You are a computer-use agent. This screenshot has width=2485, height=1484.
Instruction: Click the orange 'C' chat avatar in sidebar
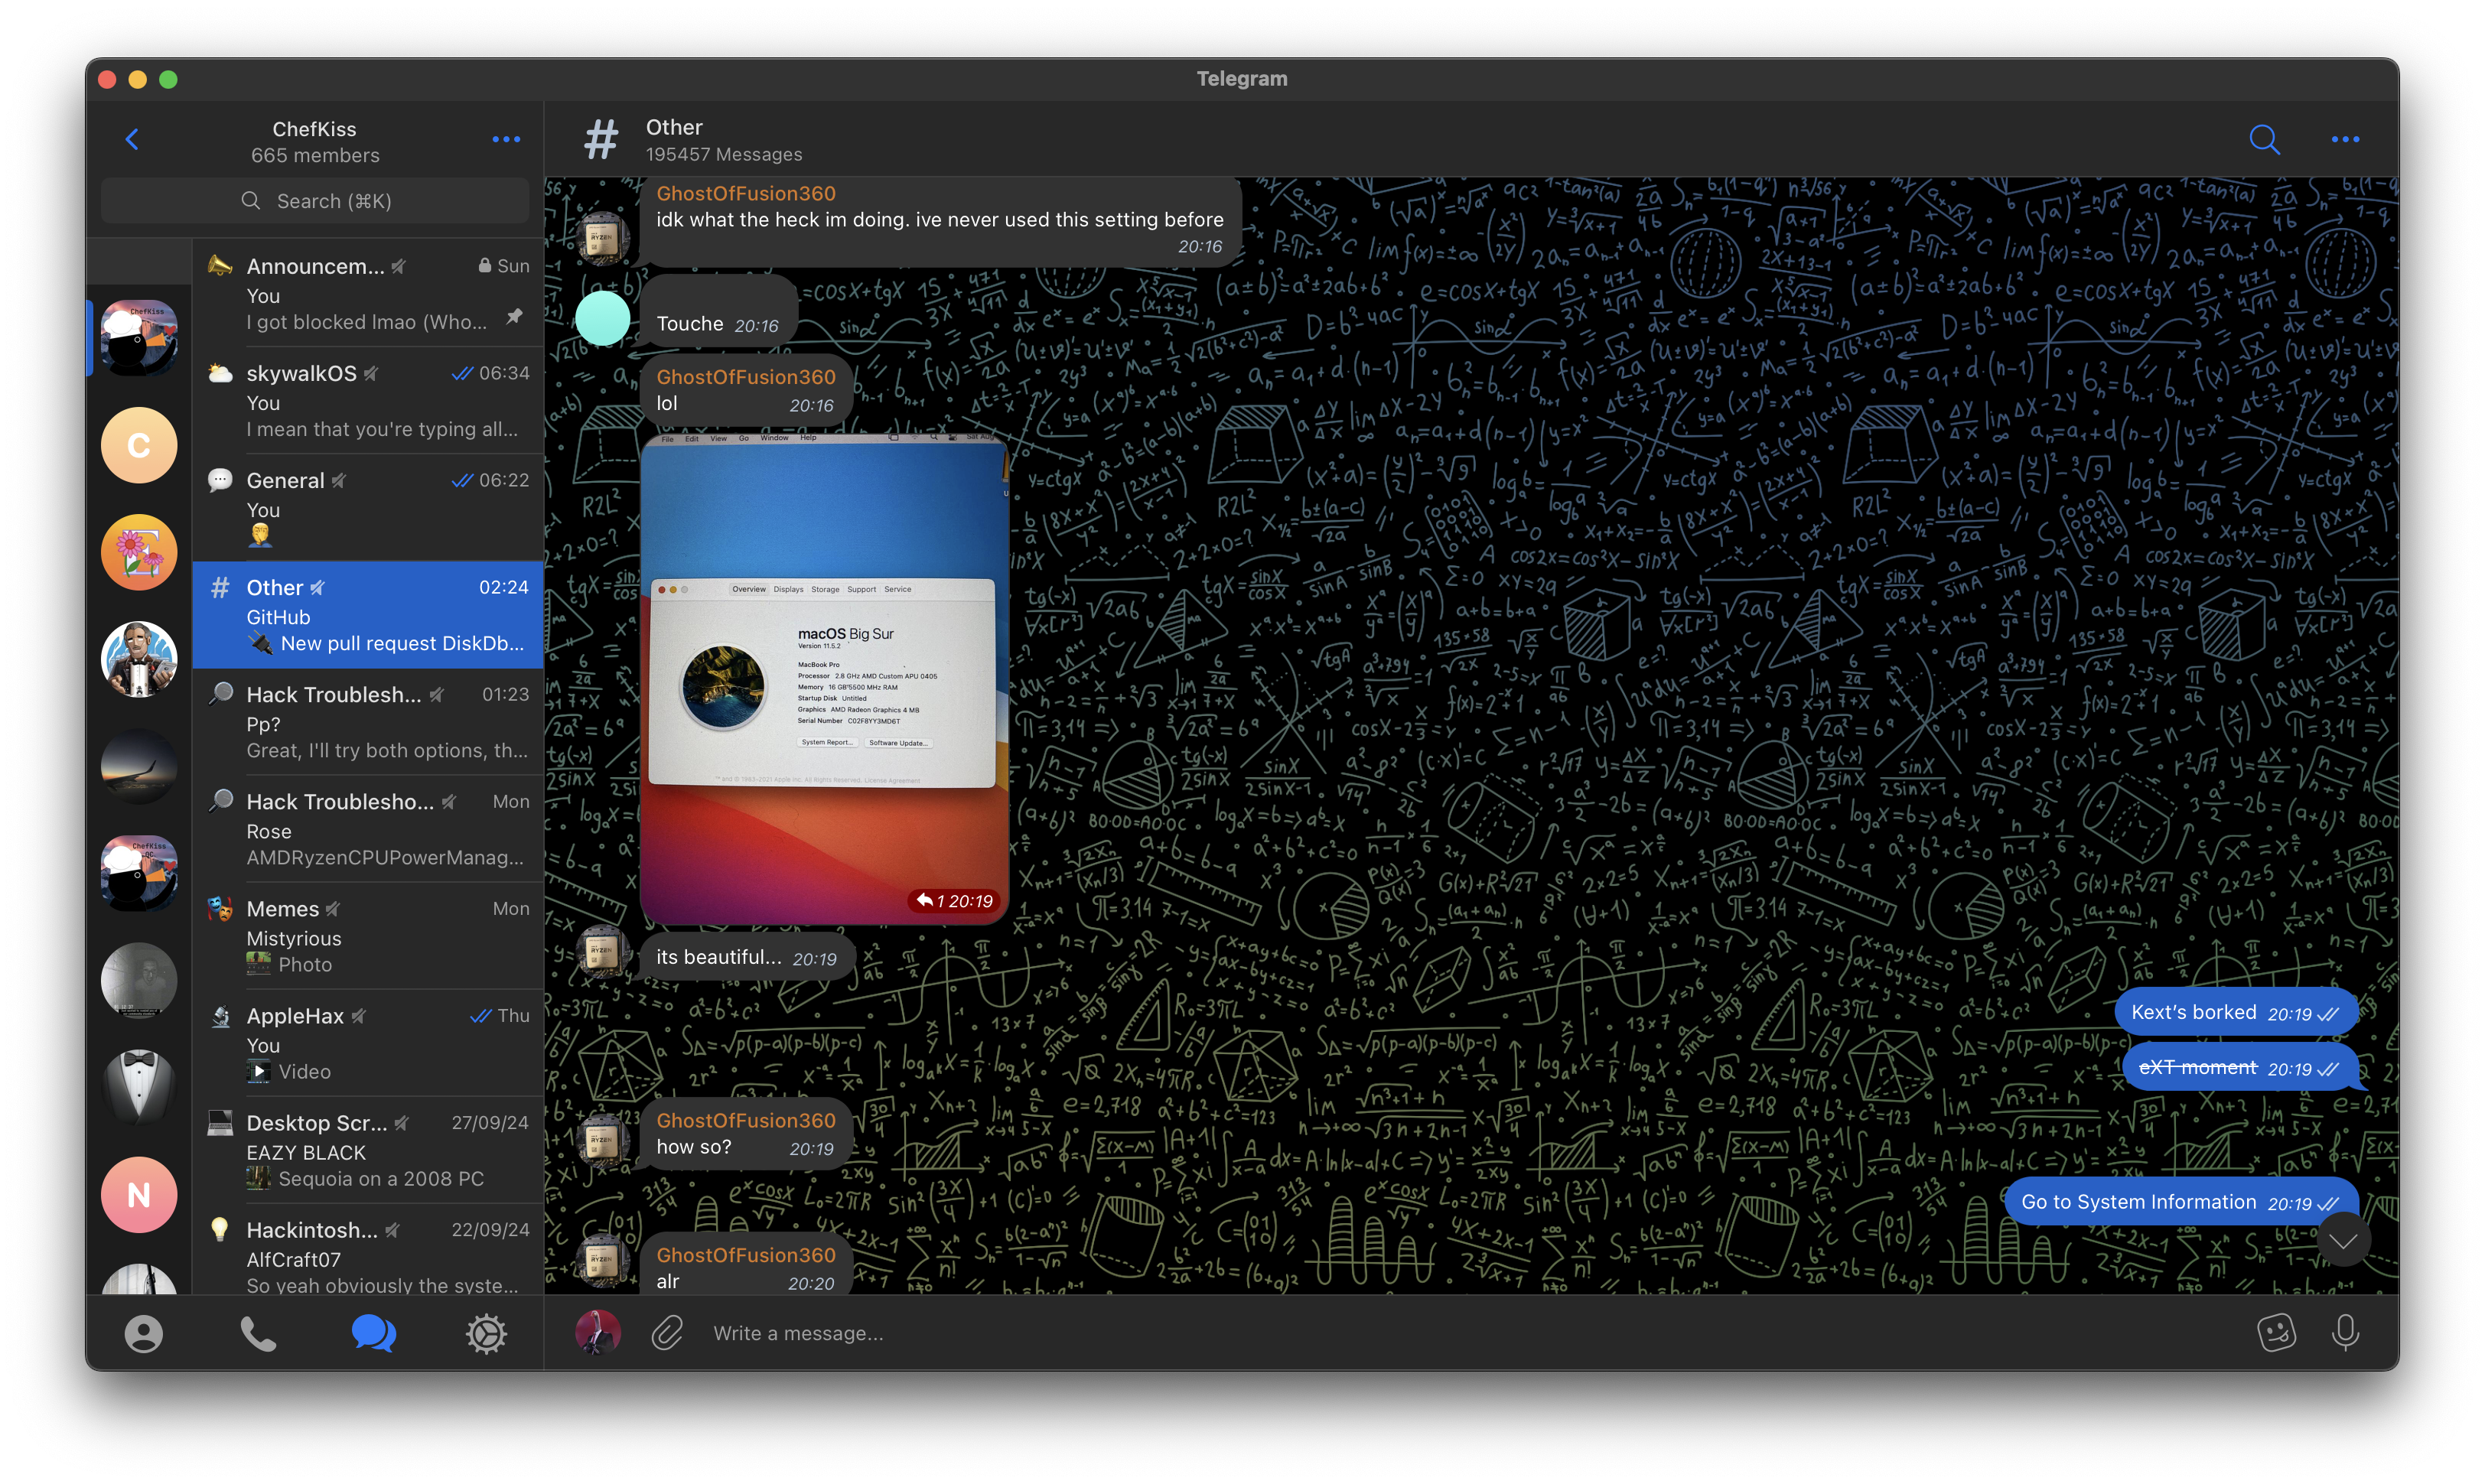[x=139, y=445]
